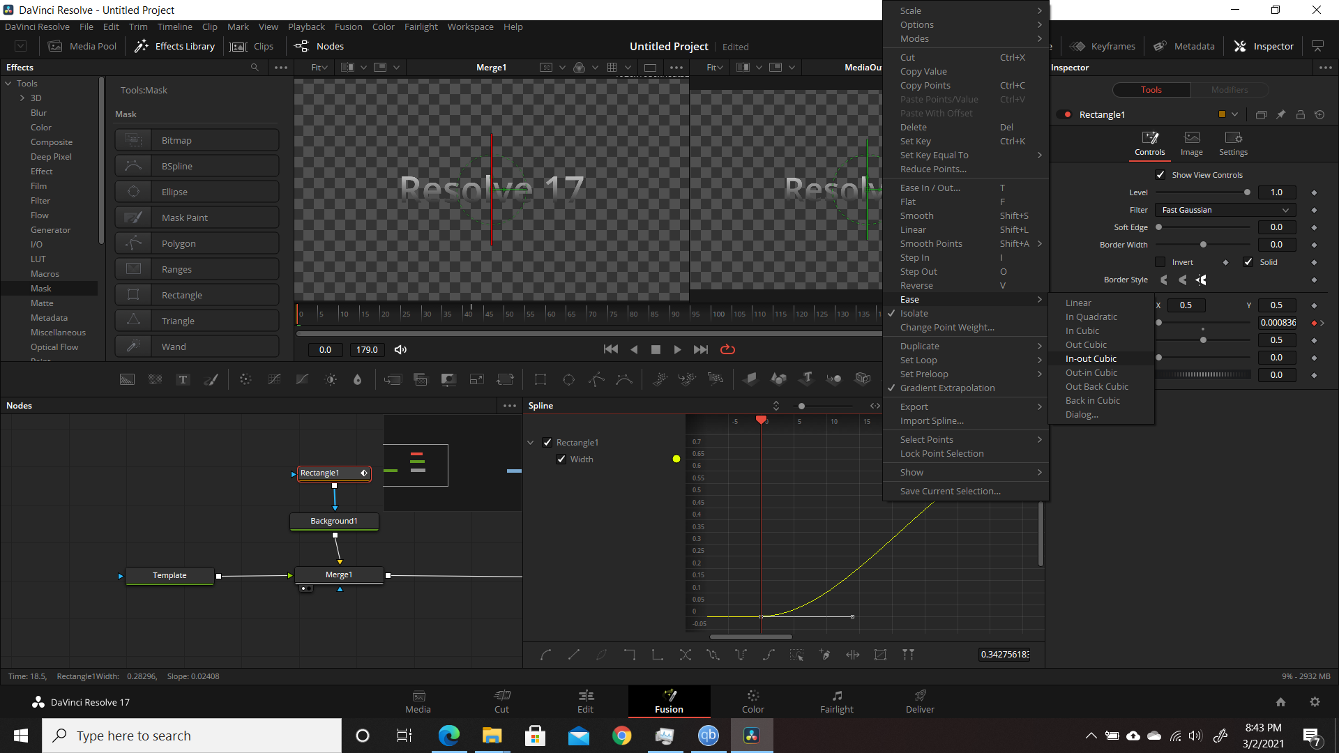The height and width of the screenshot is (753, 1339).
Task: Open the Duplicate submenu
Action: tap(966, 347)
